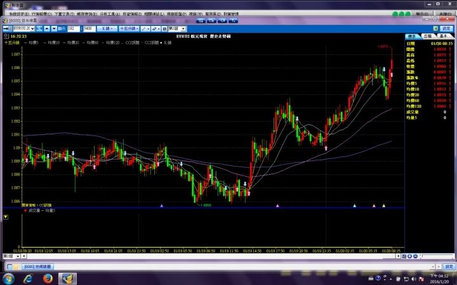
Task: Open the 視窗(W) menu
Action: pos(195,14)
